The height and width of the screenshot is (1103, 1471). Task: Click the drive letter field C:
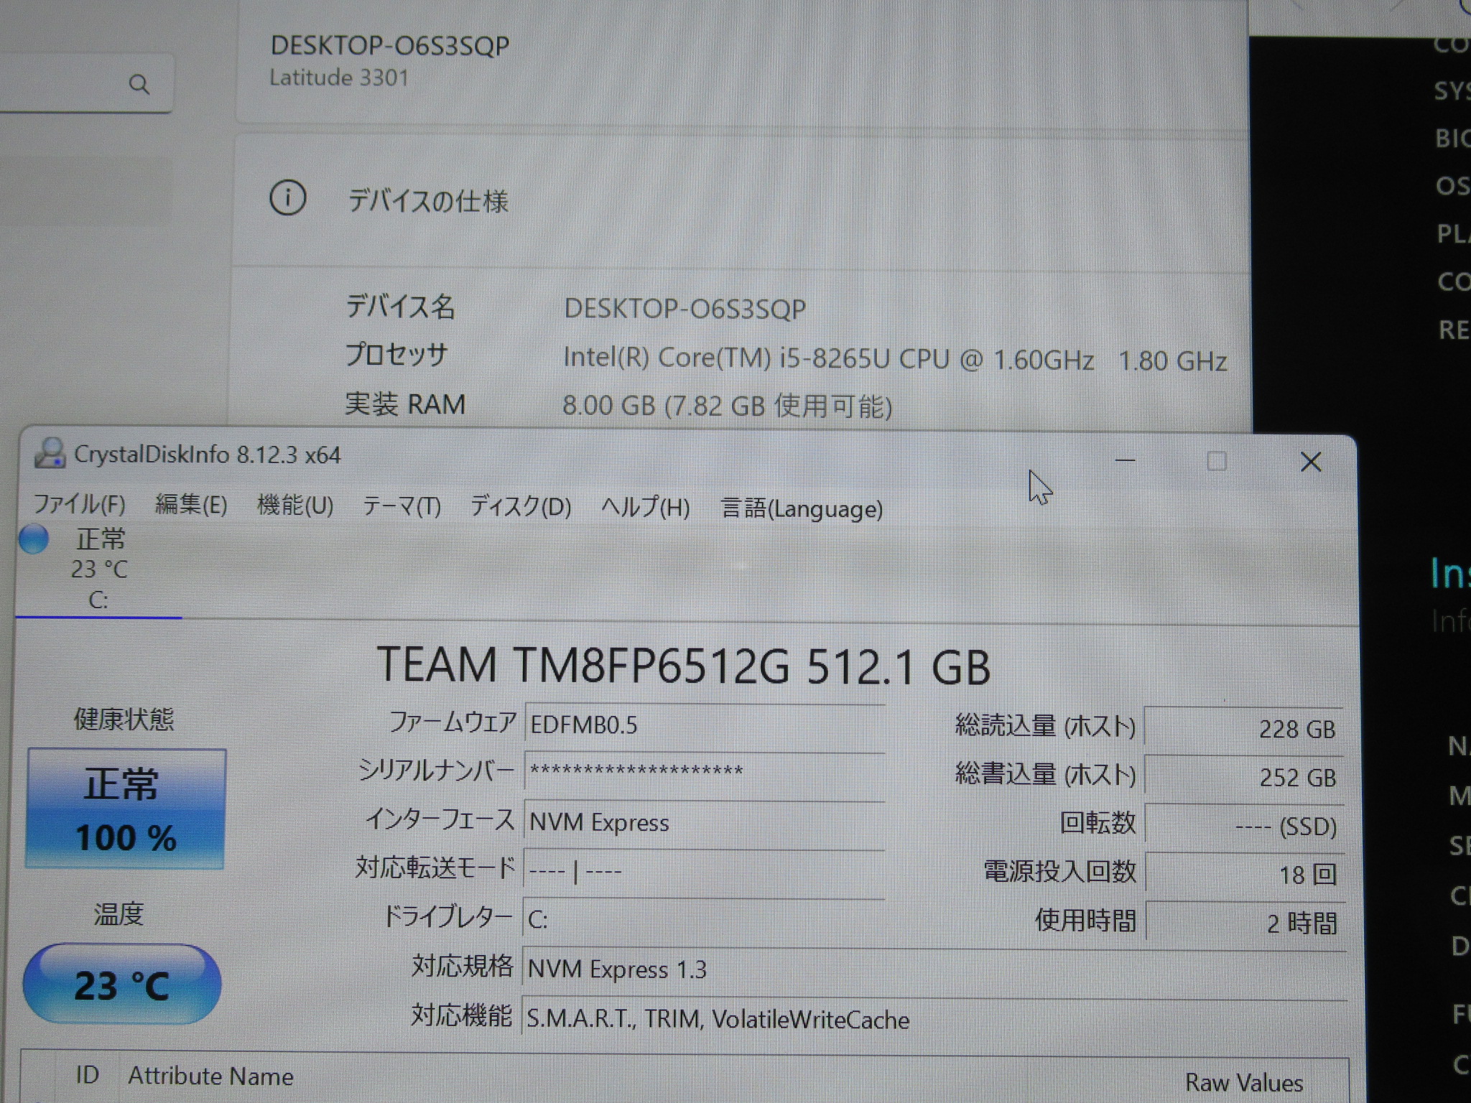click(x=705, y=919)
